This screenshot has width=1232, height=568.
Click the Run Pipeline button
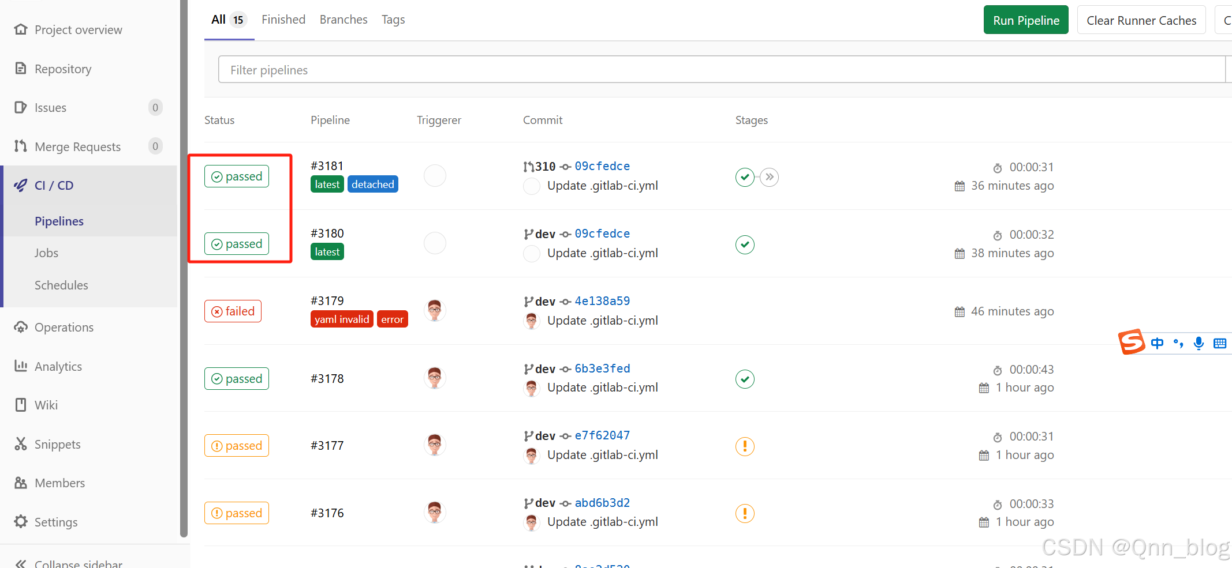[1026, 20]
